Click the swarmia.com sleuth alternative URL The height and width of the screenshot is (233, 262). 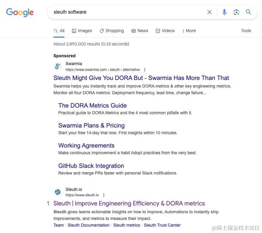[x=102, y=70]
